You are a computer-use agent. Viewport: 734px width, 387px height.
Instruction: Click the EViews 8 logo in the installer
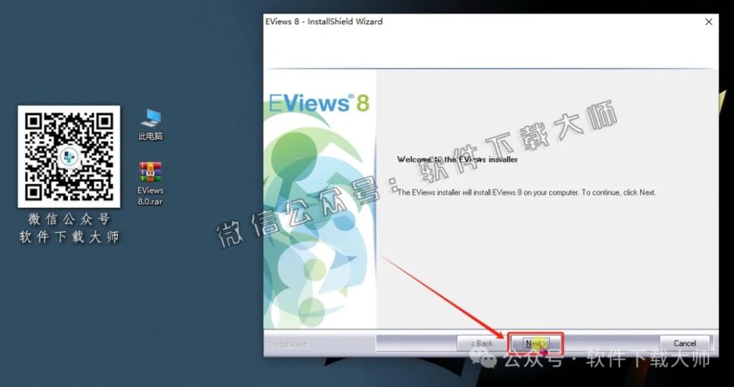click(319, 103)
